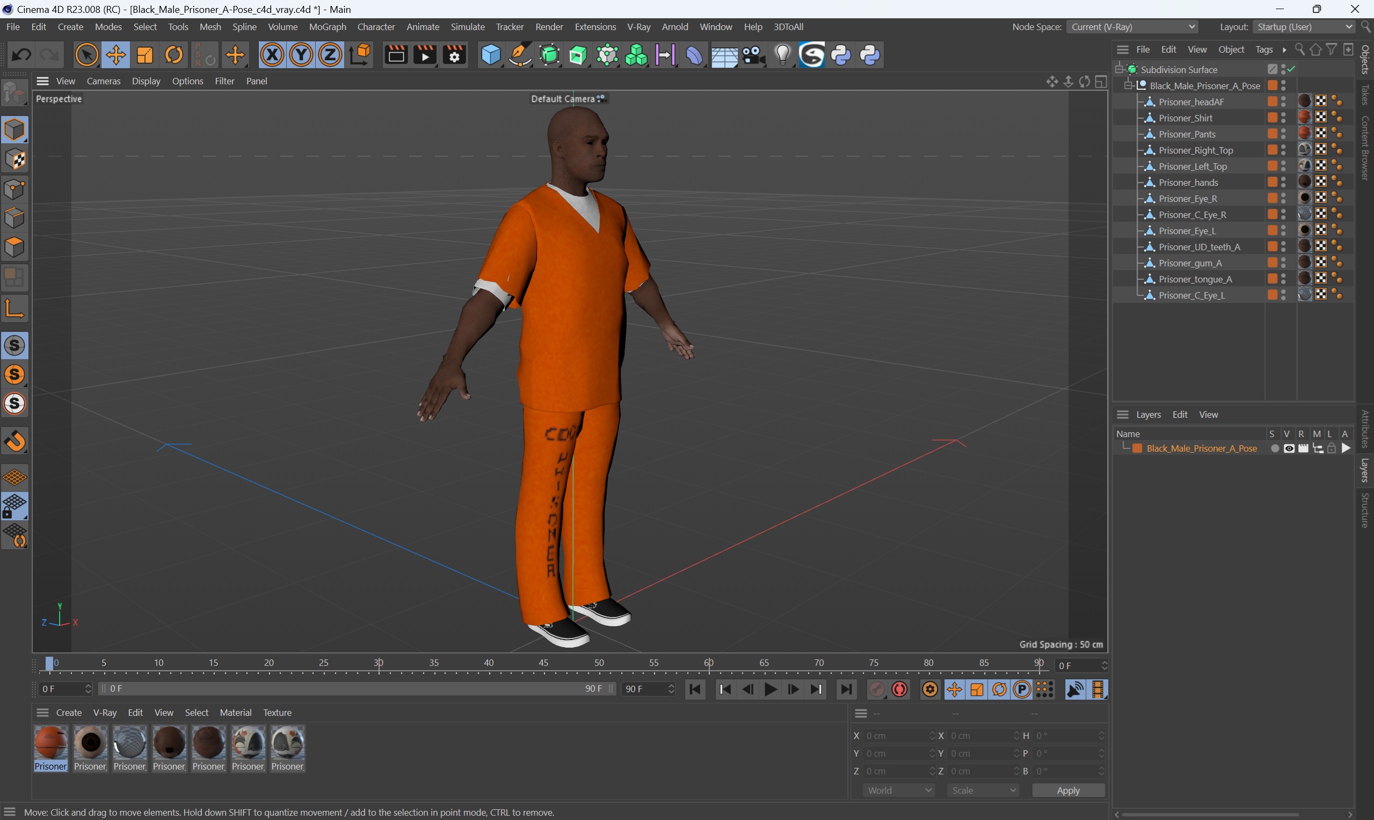
Task: Switch to Points mode
Action: [x=14, y=189]
